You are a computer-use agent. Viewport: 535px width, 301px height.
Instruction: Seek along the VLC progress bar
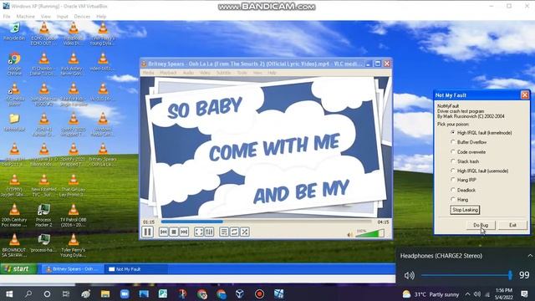pos(266,222)
